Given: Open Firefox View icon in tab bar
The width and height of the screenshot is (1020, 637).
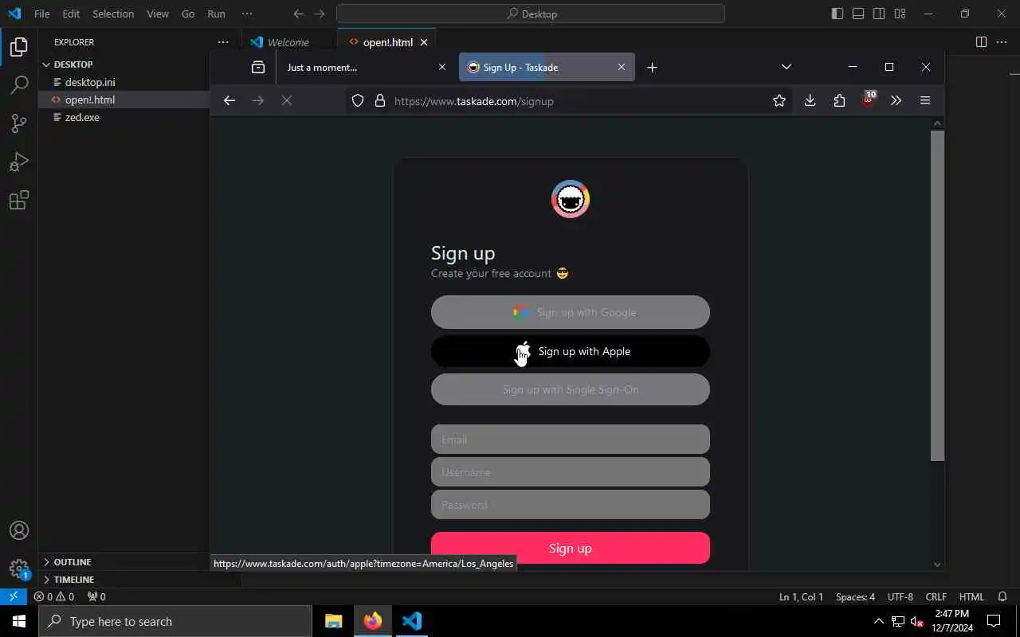Looking at the screenshot, I should (x=258, y=68).
